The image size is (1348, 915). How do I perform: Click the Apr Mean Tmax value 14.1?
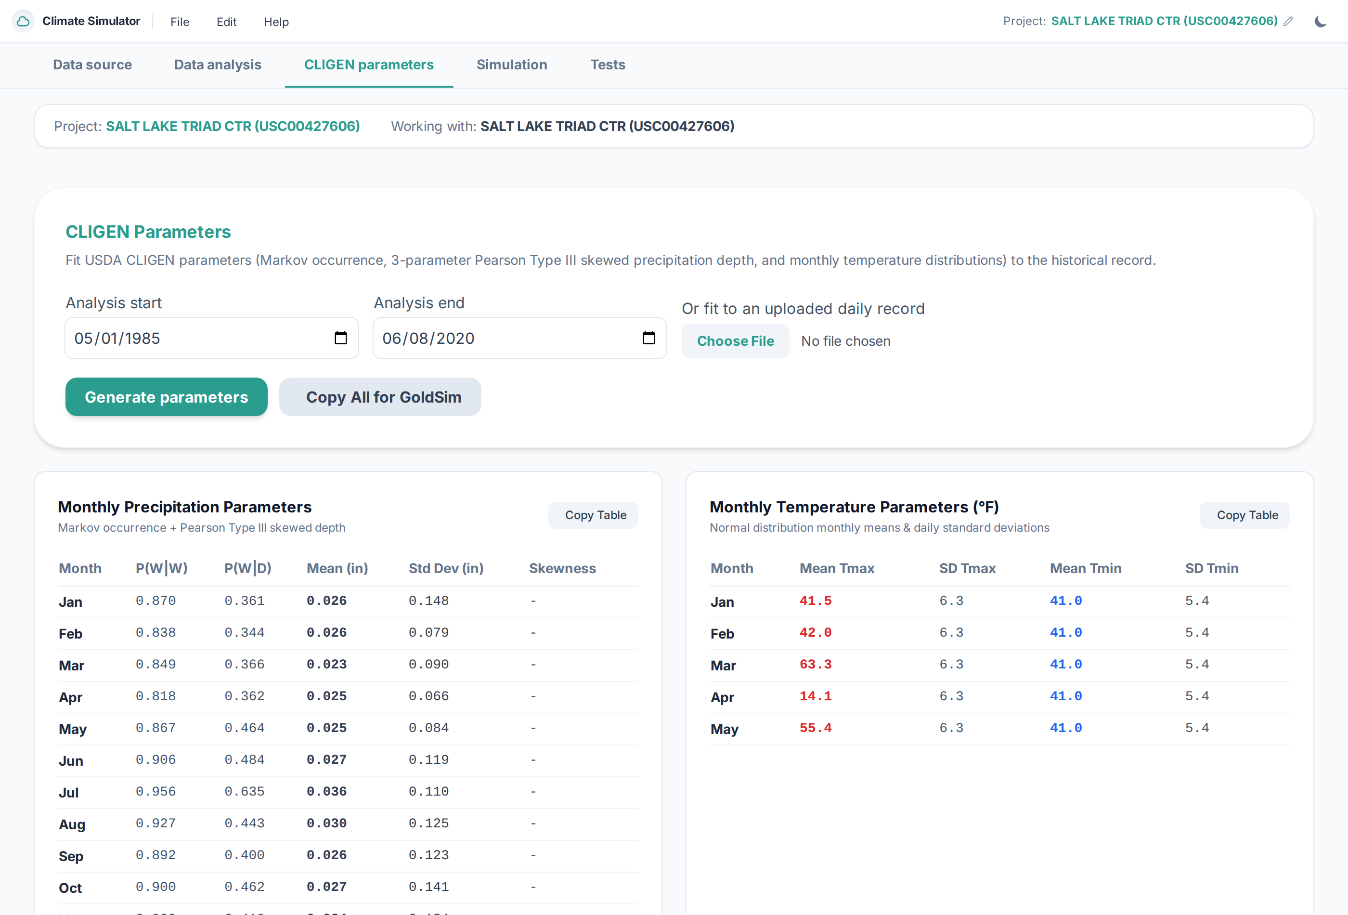tap(816, 696)
